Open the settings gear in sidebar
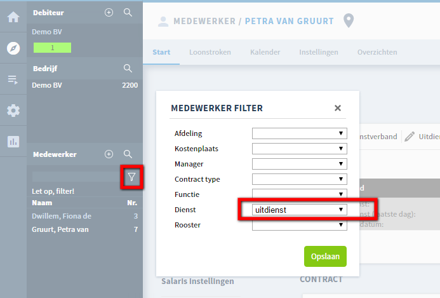The height and width of the screenshot is (298, 440). click(x=13, y=111)
